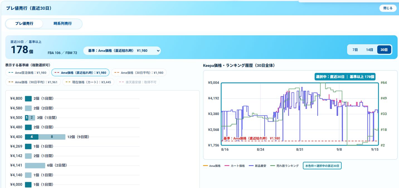Click the ¥4,000 sales bar
Viewport: 399px width, 188px height.
coord(28,184)
